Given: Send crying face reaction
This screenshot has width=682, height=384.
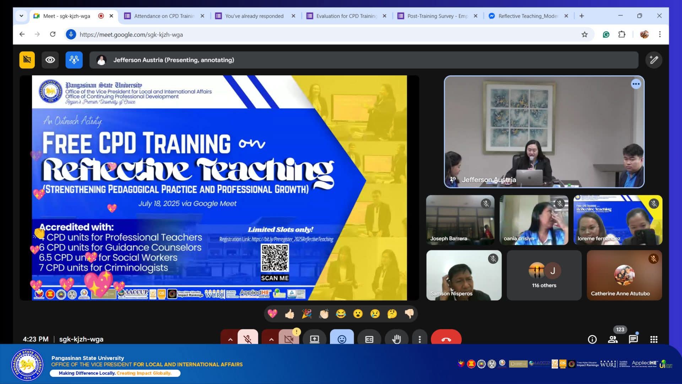Looking at the screenshot, I should pos(375,314).
